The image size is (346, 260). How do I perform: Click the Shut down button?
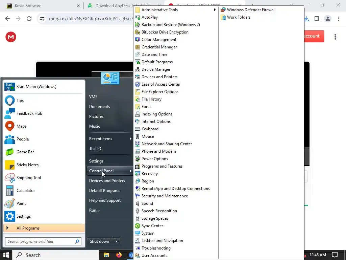(100, 241)
